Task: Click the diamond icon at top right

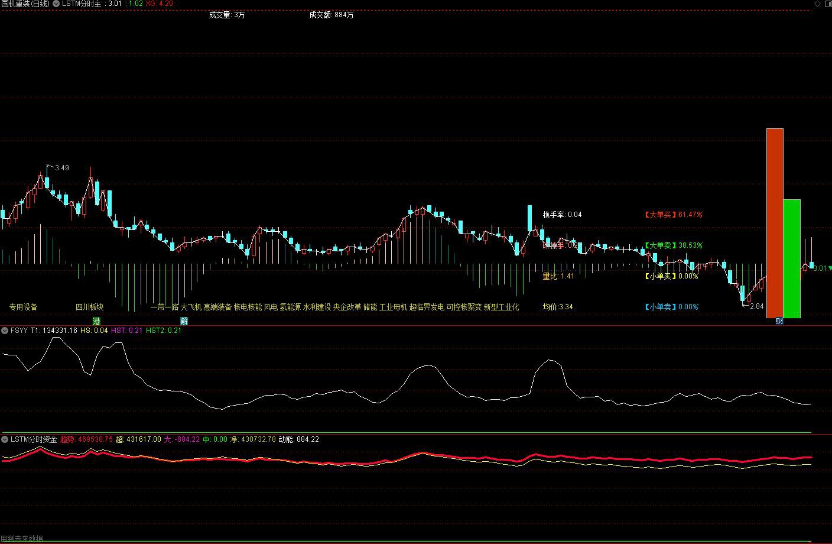Action: tap(817, 4)
